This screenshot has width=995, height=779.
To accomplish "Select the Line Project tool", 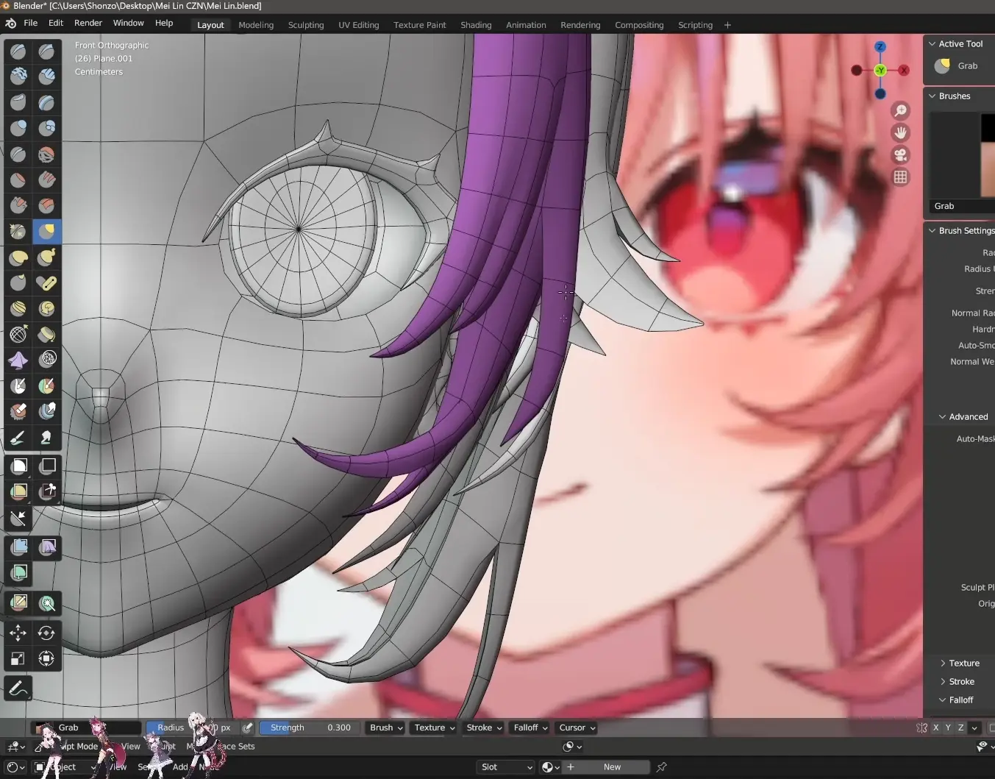I will coord(18,519).
